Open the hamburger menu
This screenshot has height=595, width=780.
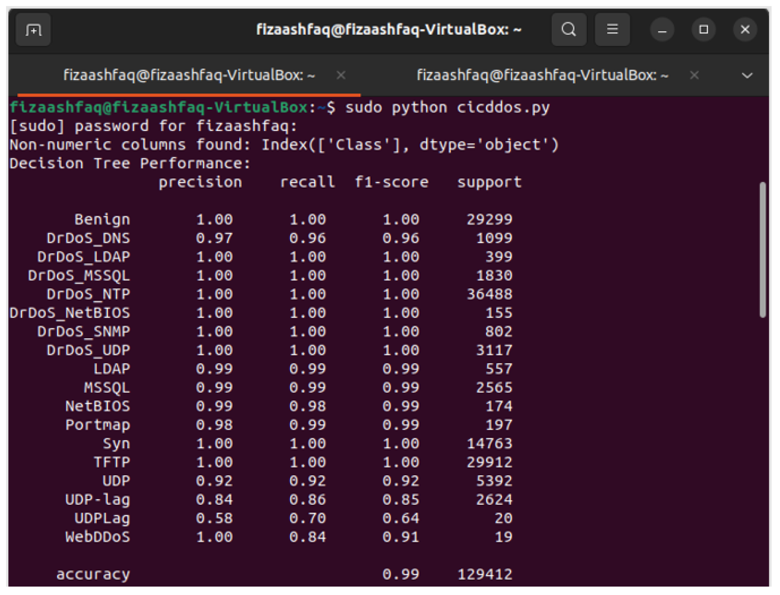coord(612,30)
